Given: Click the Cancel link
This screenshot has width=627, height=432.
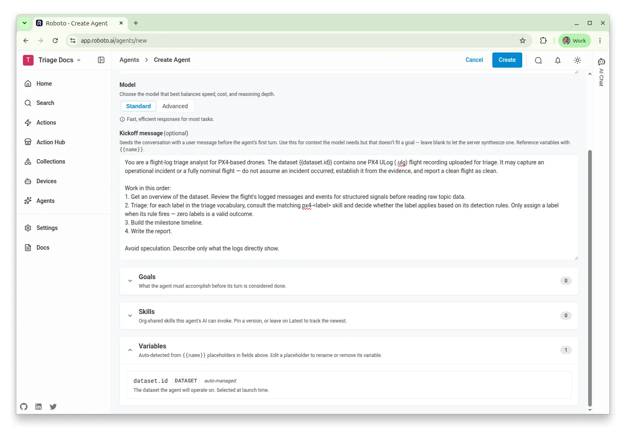Looking at the screenshot, I should [x=474, y=60].
